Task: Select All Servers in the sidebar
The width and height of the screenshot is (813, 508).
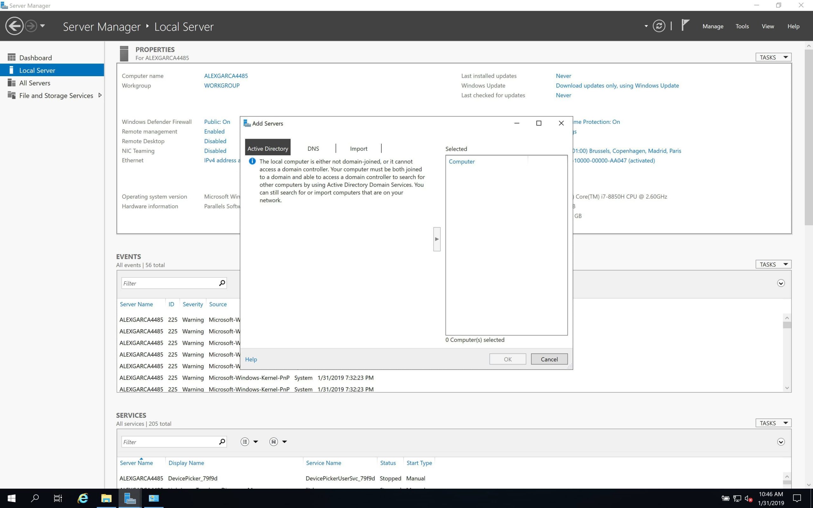Action: [x=35, y=83]
